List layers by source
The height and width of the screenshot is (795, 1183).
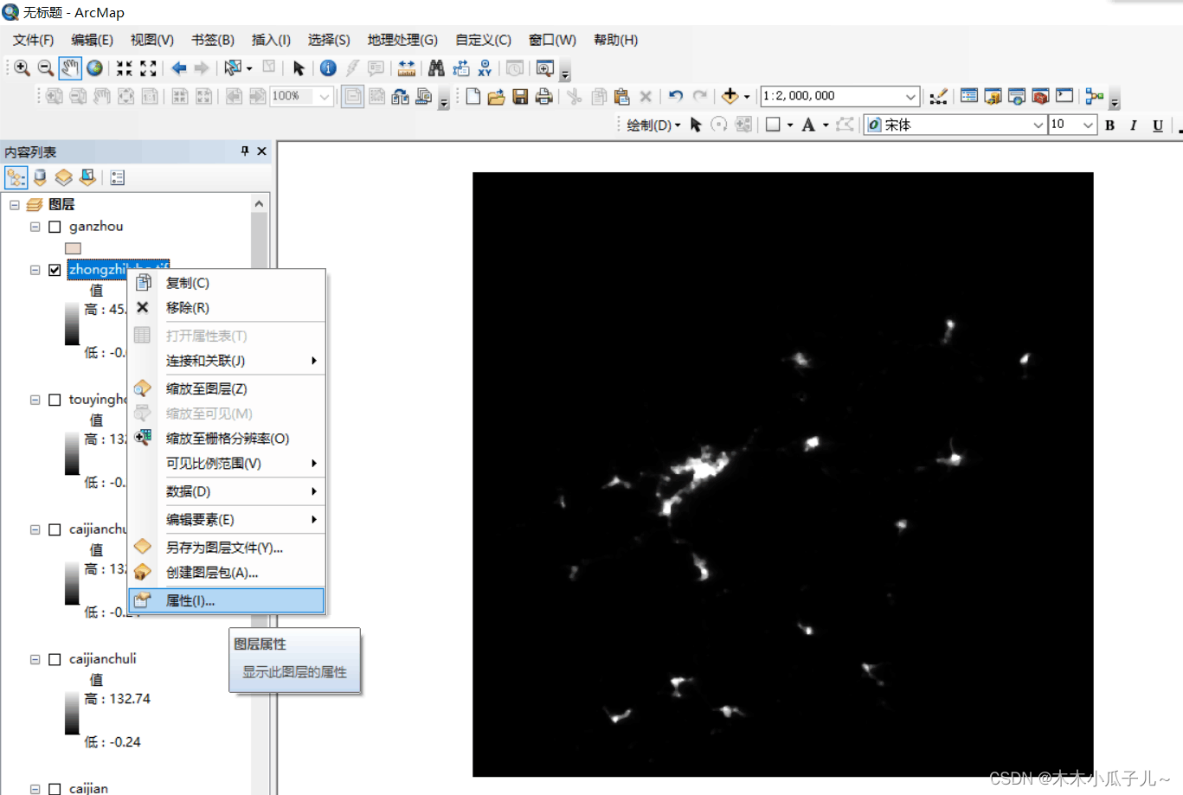point(40,177)
